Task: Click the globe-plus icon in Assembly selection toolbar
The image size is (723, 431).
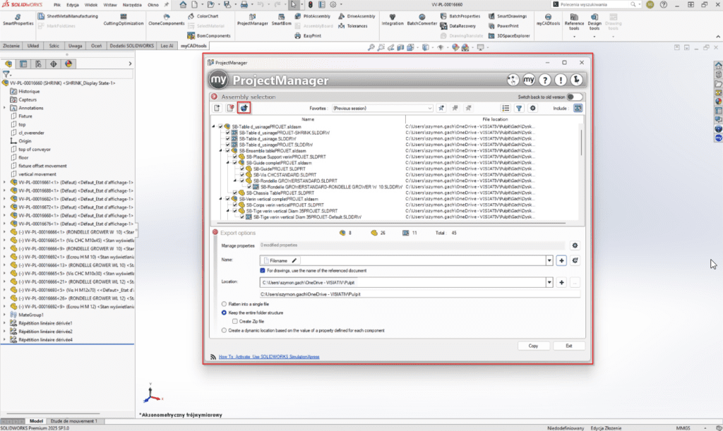Action: [x=244, y=108]
